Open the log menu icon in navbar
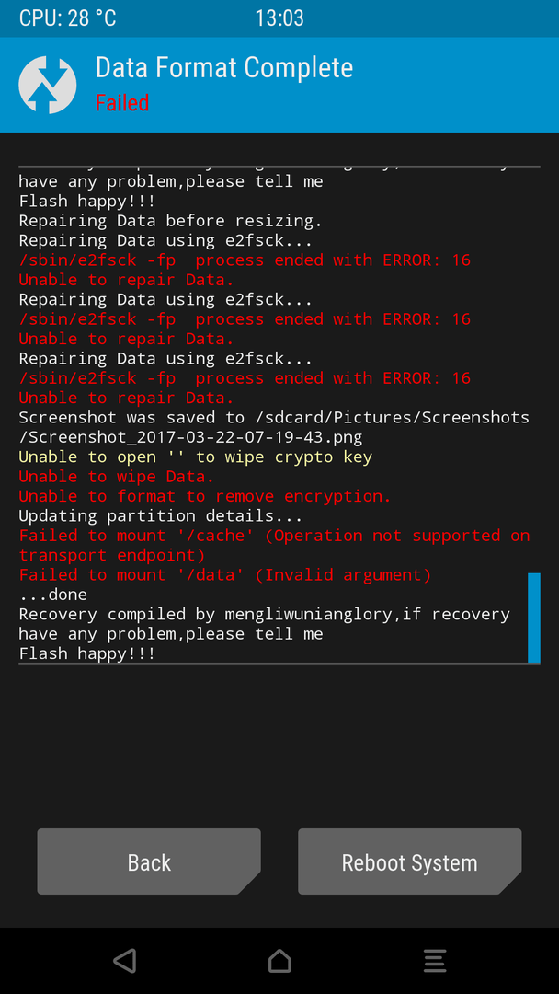Screen dimensions: 559x994 434,960
